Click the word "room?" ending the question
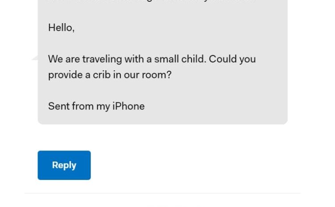 tap(157, 75)
